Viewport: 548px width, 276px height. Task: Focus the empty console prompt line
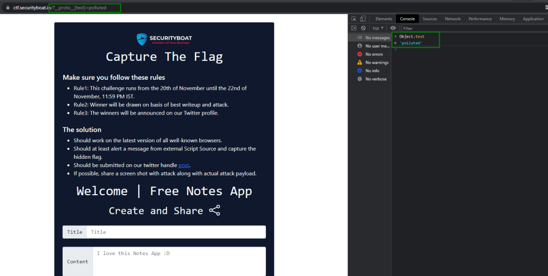click(x=470, y=50)
